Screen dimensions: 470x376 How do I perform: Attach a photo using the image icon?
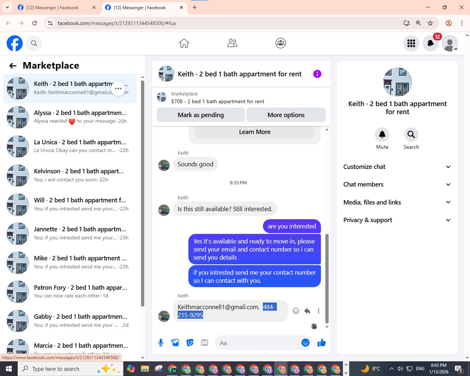(x=176, y=343)
